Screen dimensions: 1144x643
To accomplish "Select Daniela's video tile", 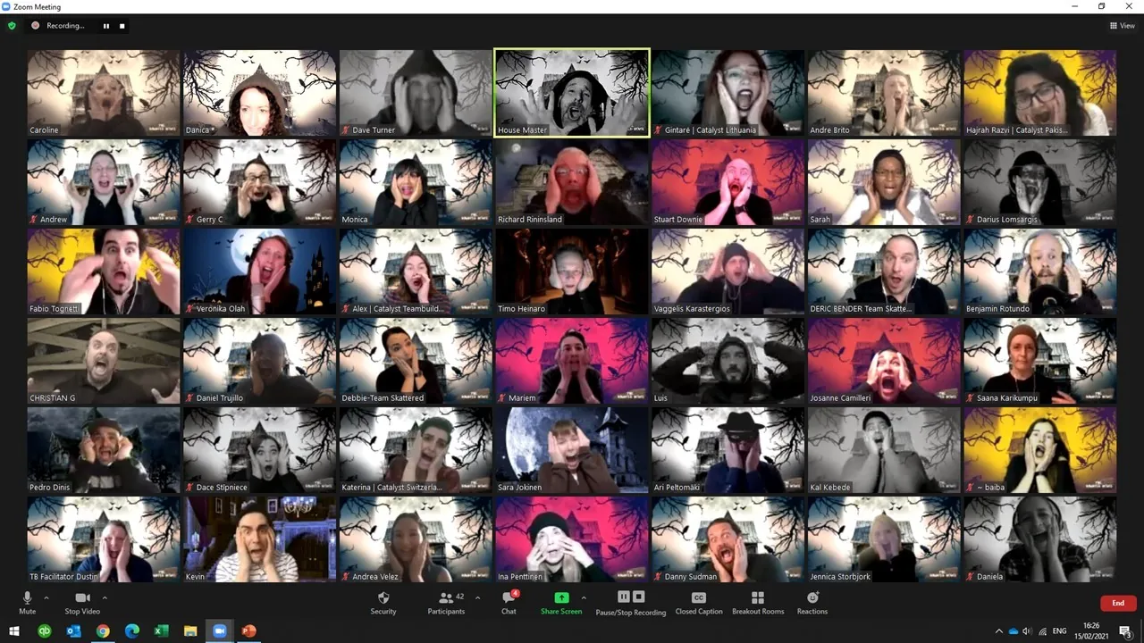I will pos(1039,539).
